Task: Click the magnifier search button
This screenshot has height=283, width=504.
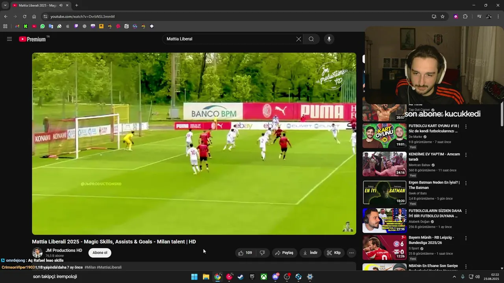Action: tap(311, 39)
